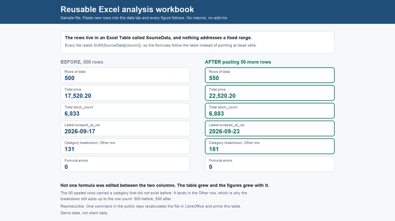Select the BEFORE Category breakdown tile showing 131

(125, 146)
